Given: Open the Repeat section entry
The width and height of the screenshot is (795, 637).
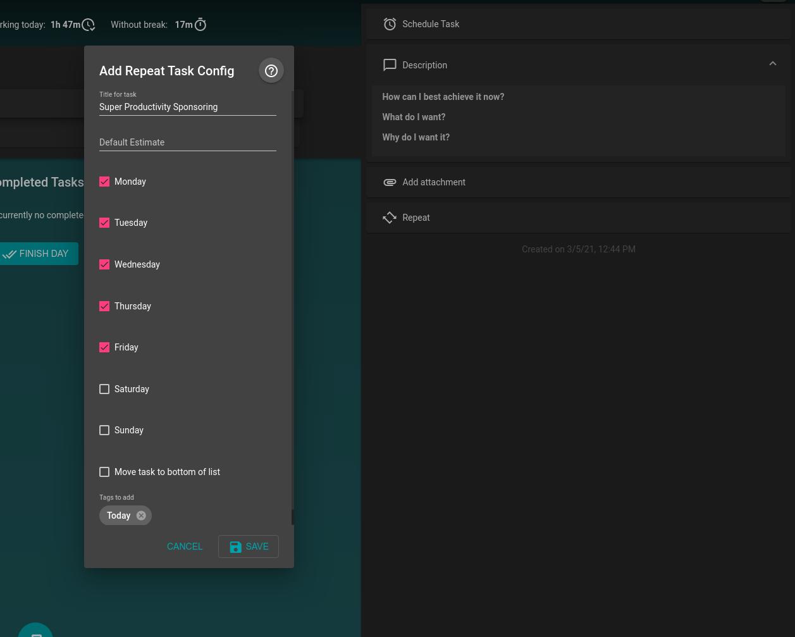Looking at the screenshot, I should pyautogui.click(x=416, y=217).
